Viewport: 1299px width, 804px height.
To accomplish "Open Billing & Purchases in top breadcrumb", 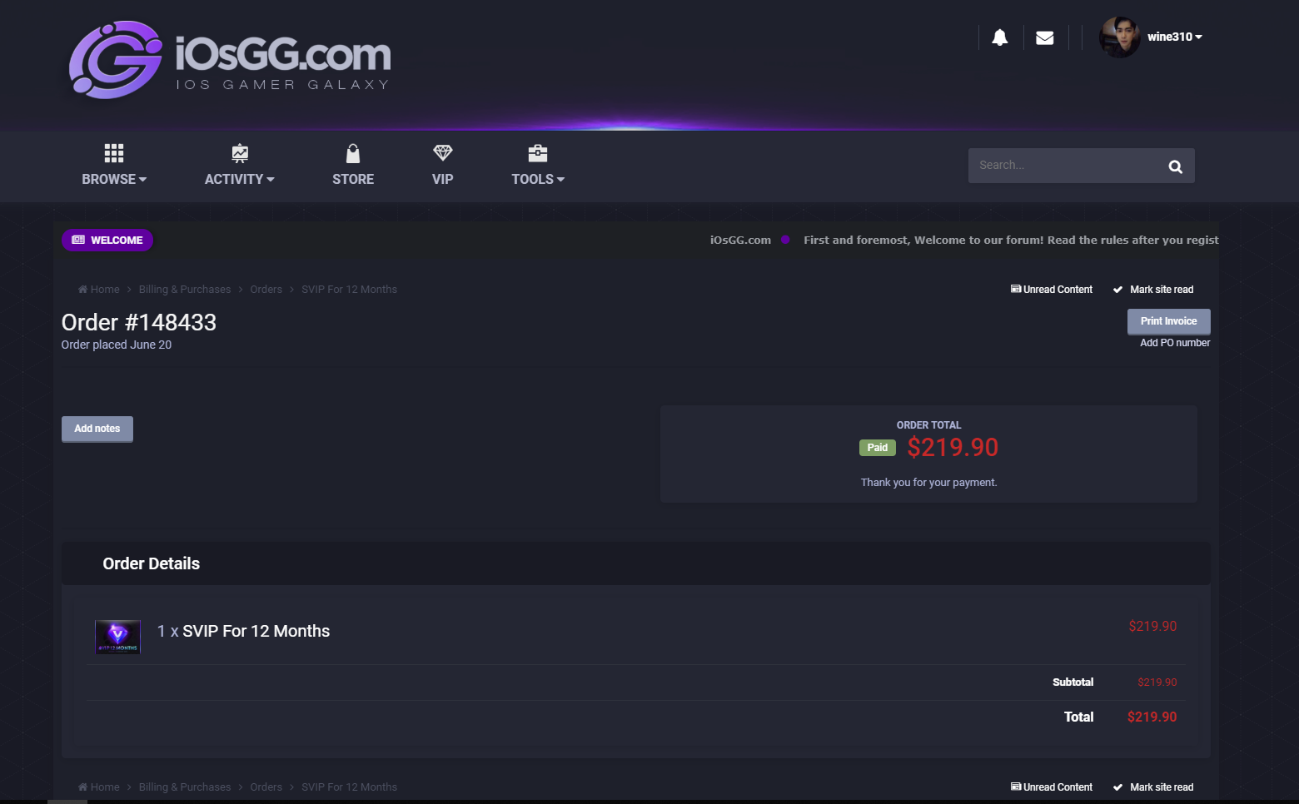I will [x=185, y=289].
